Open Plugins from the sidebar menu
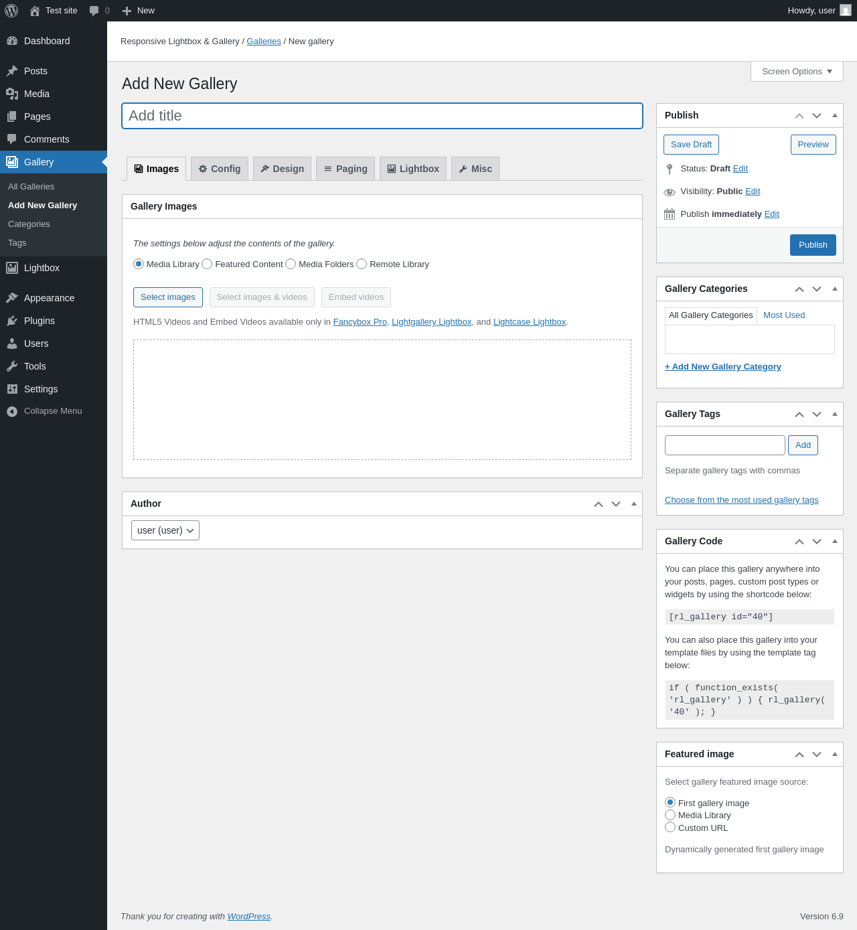Viewport: 857px width, 930px height. [x=39, y=321]
